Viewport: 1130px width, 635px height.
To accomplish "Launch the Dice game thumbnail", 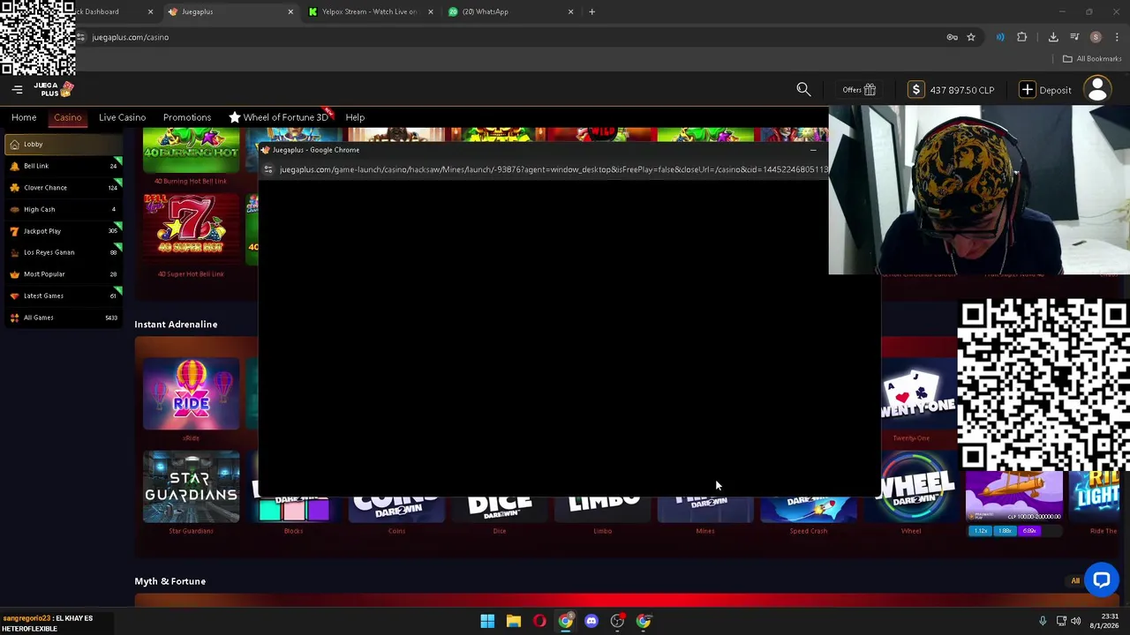I will [500, 509].
